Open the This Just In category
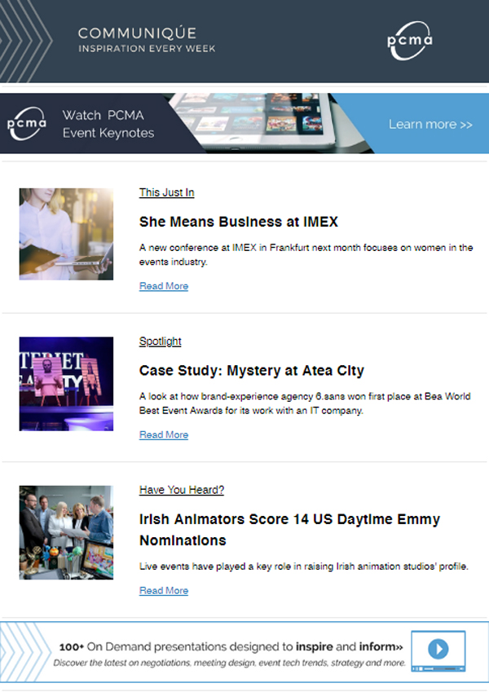This screenshot has width=489, height=692. 167,192
